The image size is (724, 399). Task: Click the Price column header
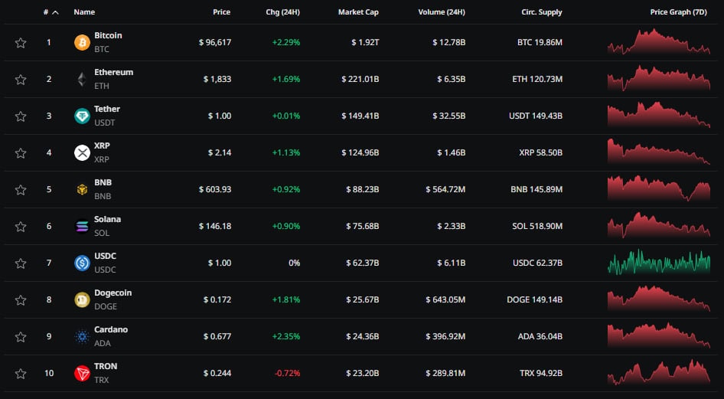(x=221, y=12)
